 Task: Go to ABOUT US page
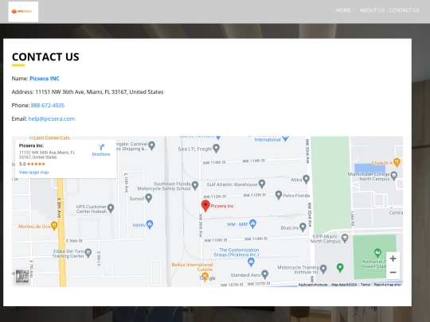372,10
